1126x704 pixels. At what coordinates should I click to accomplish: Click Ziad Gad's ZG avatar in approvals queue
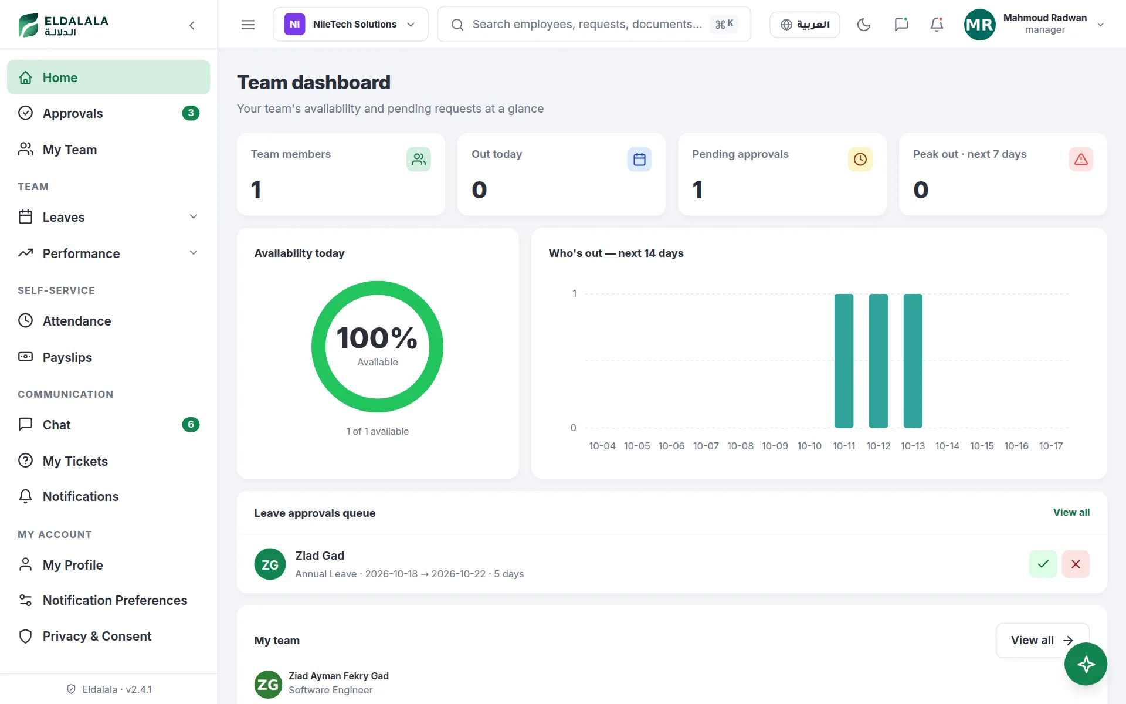point(270,564)
